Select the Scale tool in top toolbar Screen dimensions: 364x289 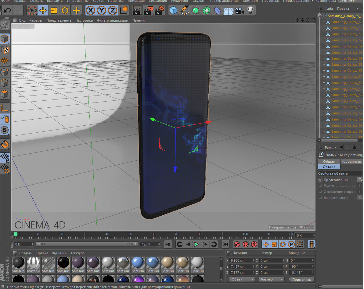coord(54,10)
